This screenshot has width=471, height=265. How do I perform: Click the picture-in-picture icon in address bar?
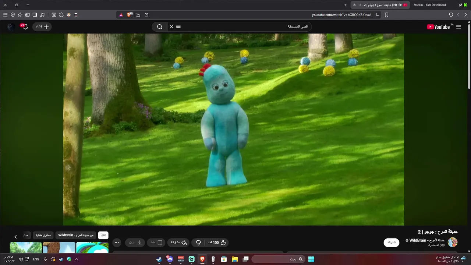[146, 15]
